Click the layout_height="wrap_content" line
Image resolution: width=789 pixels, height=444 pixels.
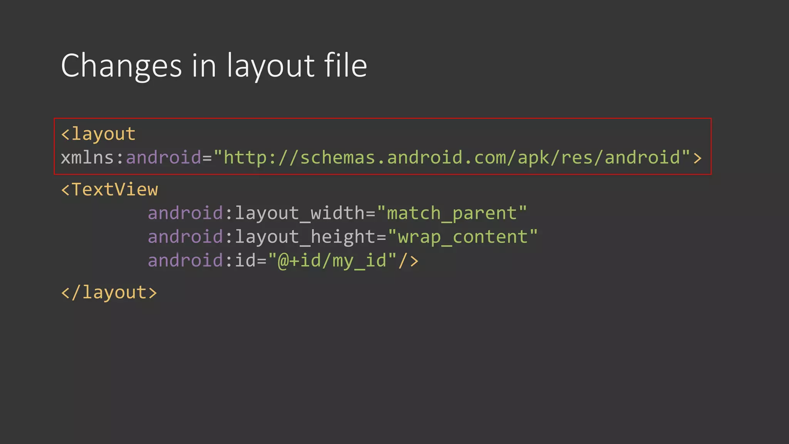pyautogui.click(x=342, y=237)
